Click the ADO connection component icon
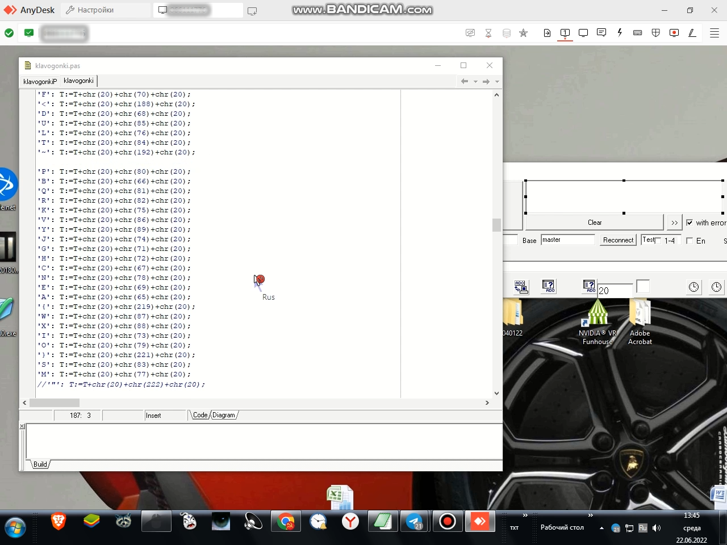Screen dimensions: 727x545 click(x=521, y=287)
